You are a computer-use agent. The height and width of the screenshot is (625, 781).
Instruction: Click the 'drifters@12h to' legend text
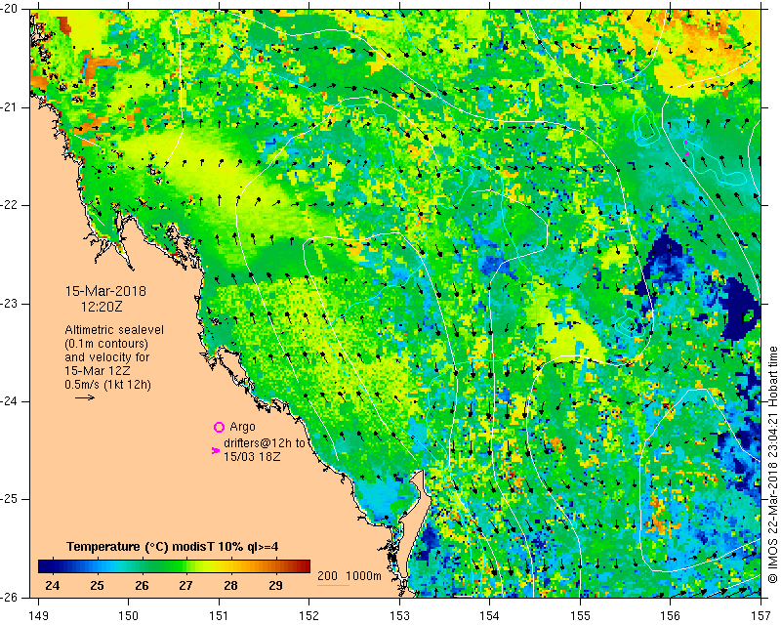pyautogui.click(x=265, y=443)
